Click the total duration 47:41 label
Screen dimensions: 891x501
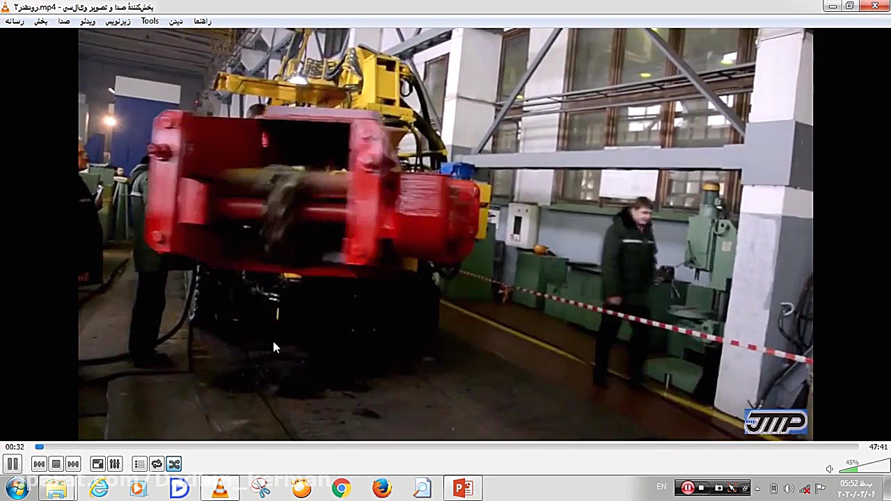pyautogui.click(x=878, y=447)
